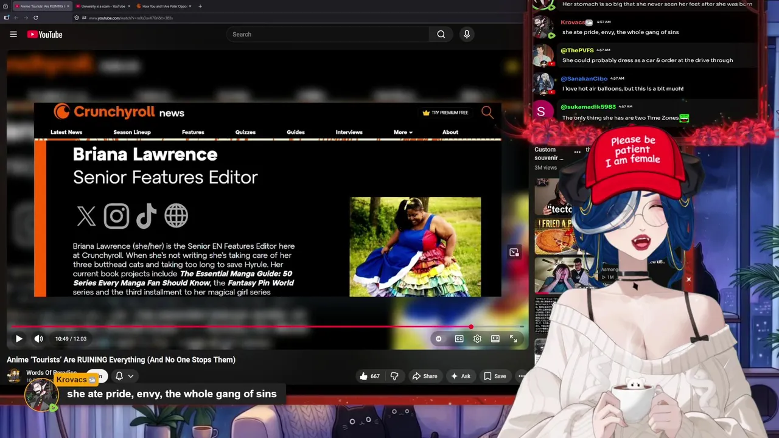Open the Ask button below the video
This screenshot has height=438, width=779.
click(460, 376)
